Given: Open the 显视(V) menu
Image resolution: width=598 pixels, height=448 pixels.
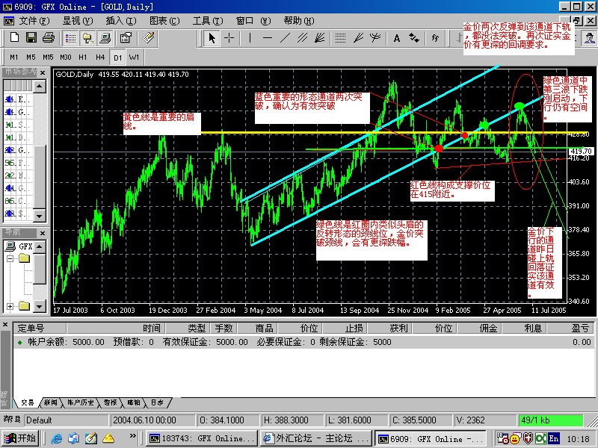Looking at the screenshot, I should point(78,21).
